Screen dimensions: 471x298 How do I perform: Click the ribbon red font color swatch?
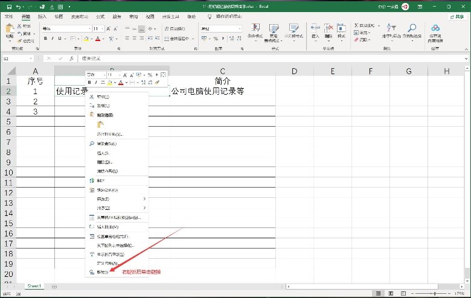[x=98, y=39]
